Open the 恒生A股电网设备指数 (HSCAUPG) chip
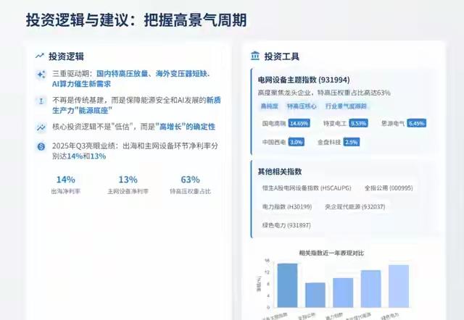 (307, 188)
